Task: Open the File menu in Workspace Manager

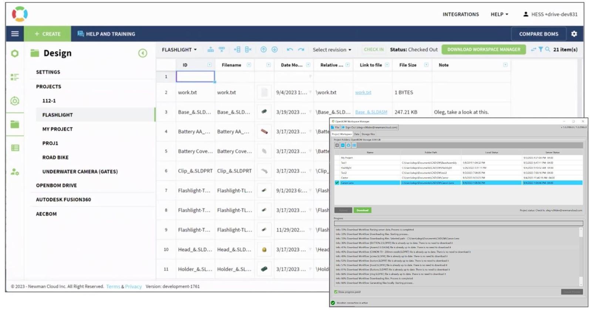Action: coord(335,127)
